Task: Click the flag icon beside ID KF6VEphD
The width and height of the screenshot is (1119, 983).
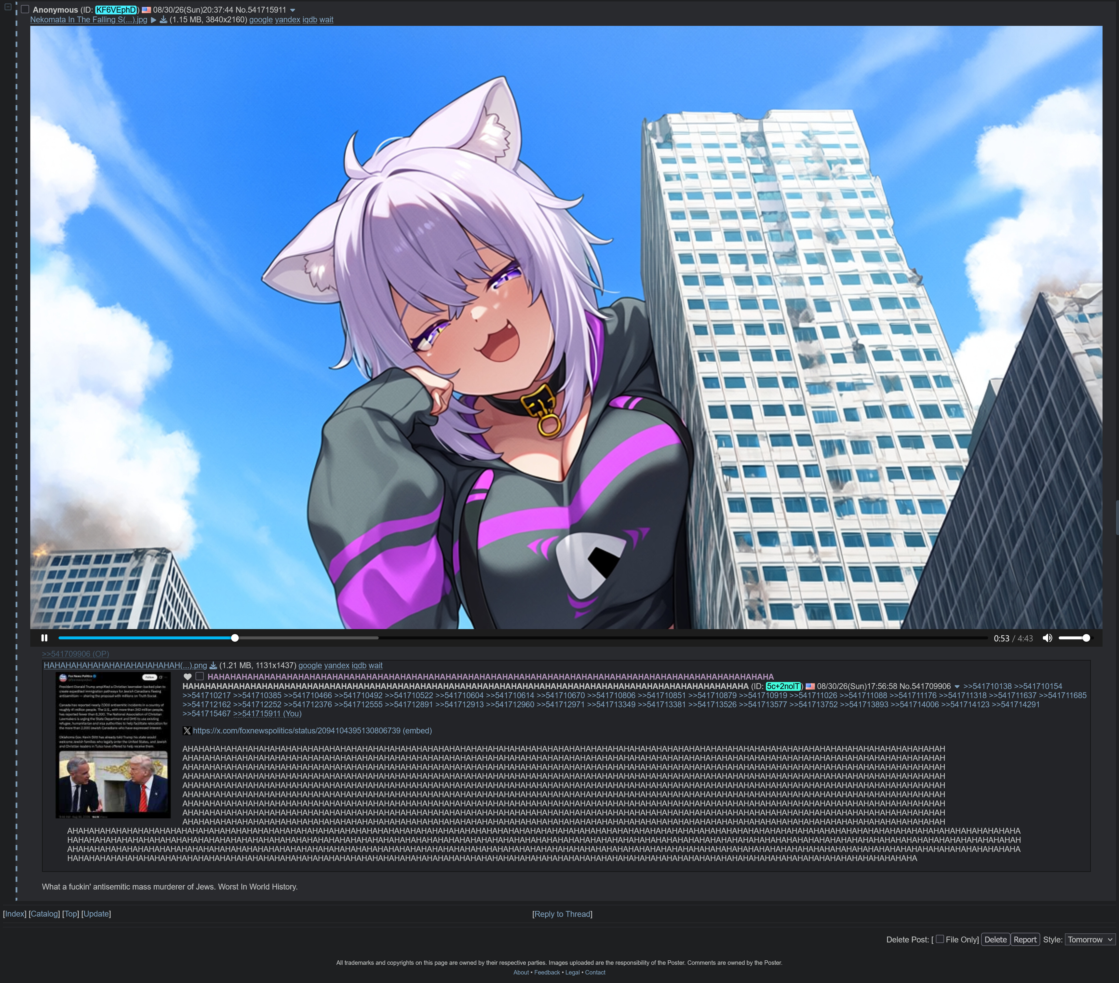Action: pyautogui.click(x=146, y=10)
